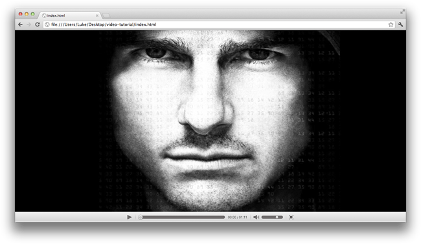Go forward with the browser forward arrow
The image size is (421, 244).
click(x=28, y=25)
